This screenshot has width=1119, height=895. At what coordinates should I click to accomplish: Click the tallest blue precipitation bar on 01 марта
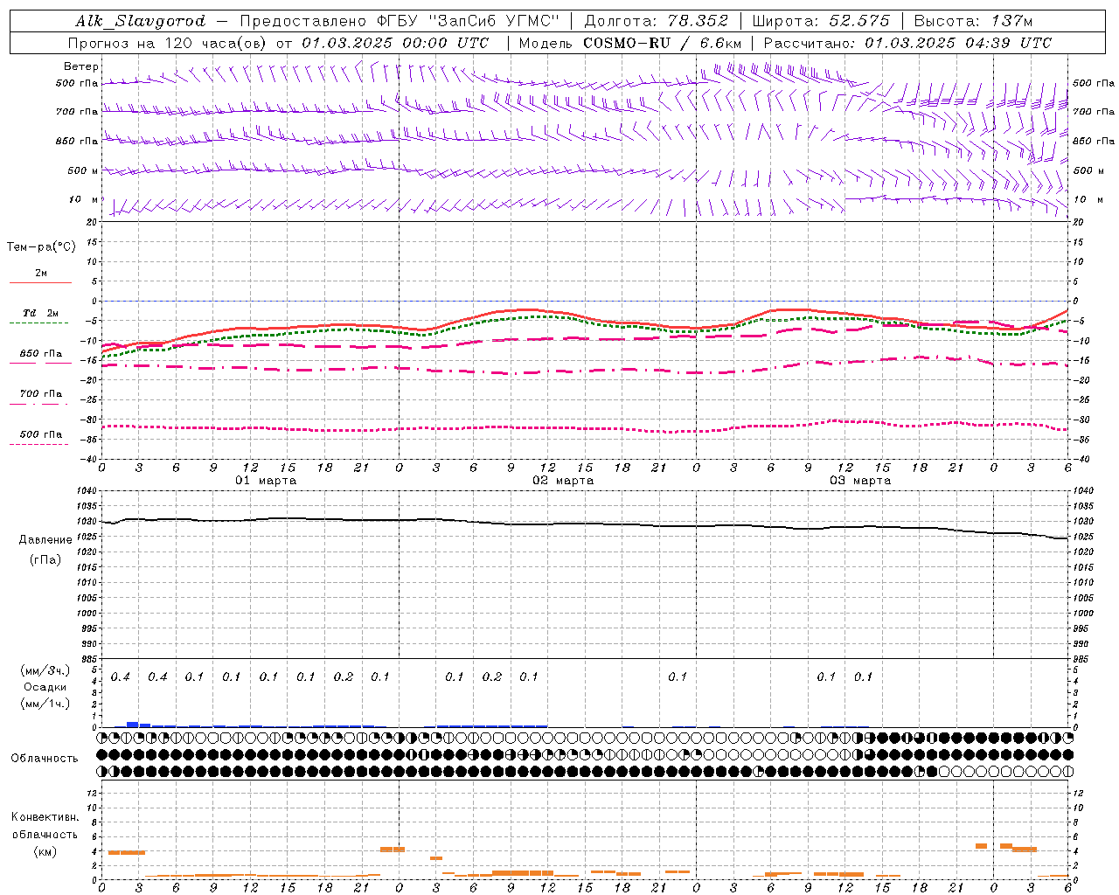tap(133, 725)
